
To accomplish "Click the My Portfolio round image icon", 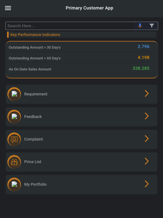I will pos(14,184).
